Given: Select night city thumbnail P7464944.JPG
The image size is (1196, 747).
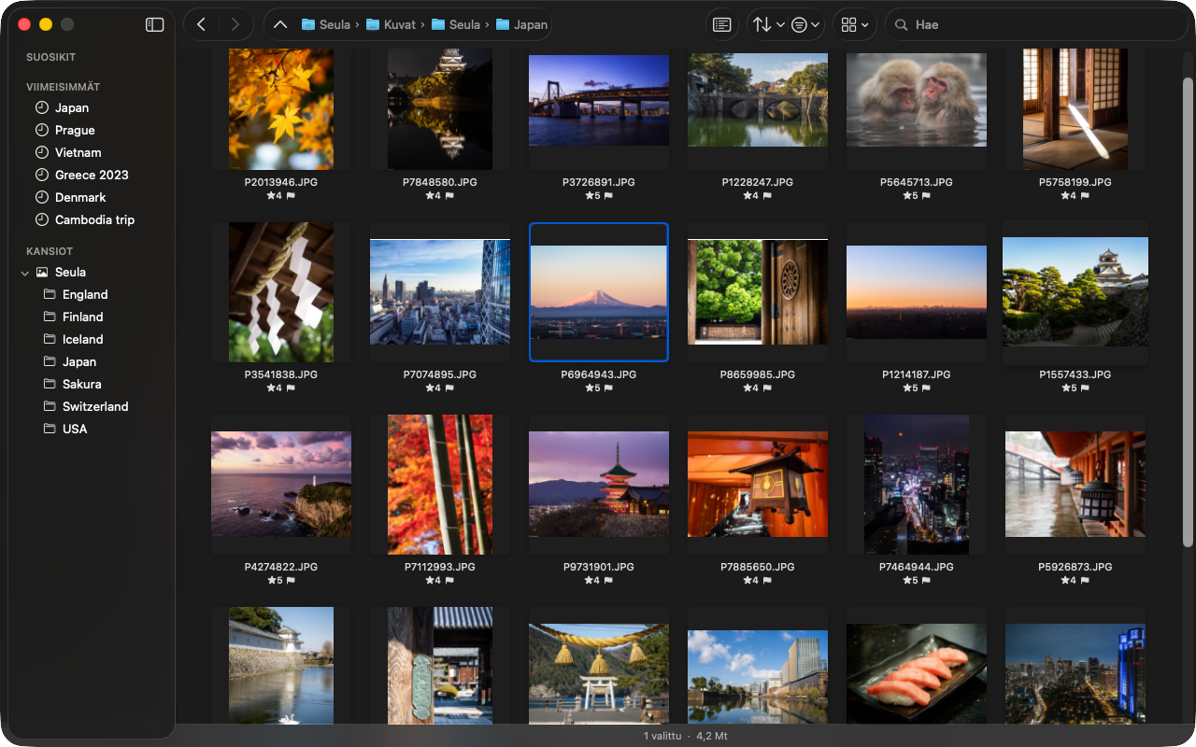Looking at the screenshot, I should pos(917,485).
